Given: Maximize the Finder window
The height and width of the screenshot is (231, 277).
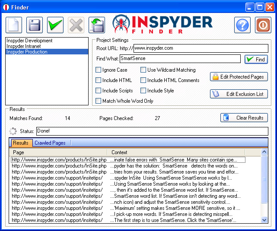Looking at the screenshot, I should [x=260, y=7].
